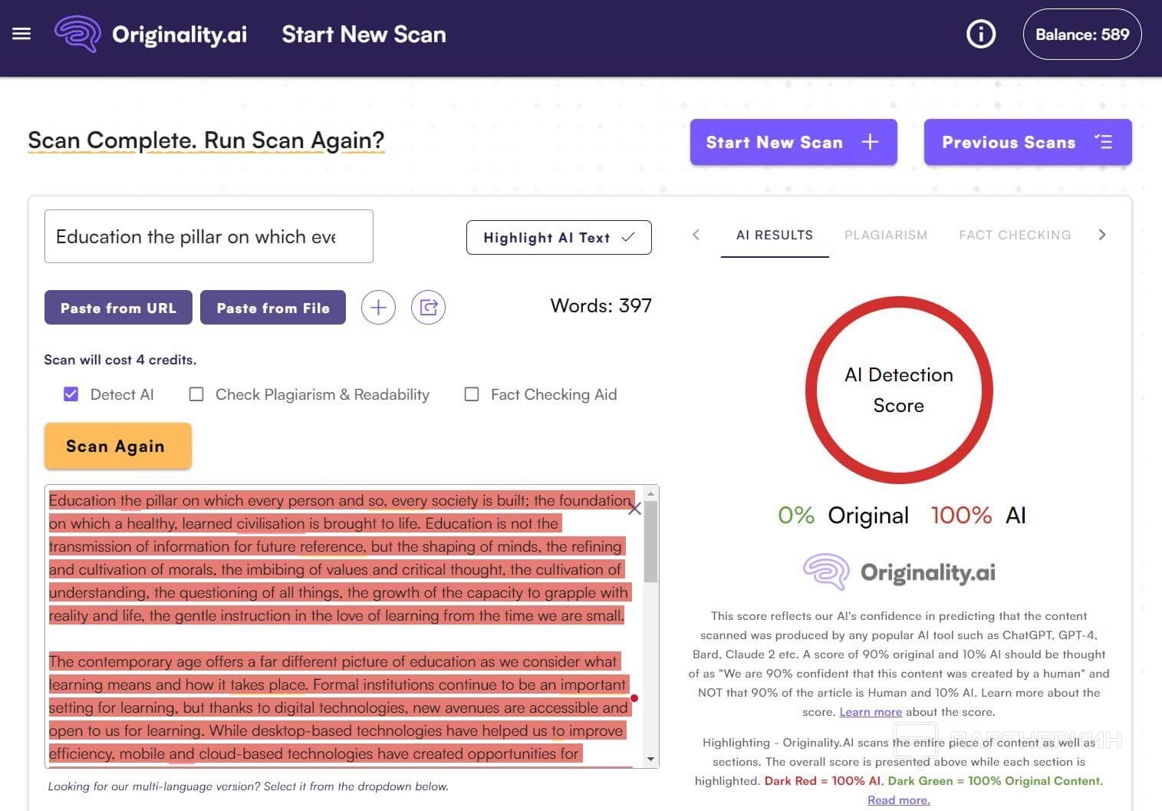View the Balance: 589 credits button
The width and height of the screenshot is (1162, 811).
tap(1082, 34)
